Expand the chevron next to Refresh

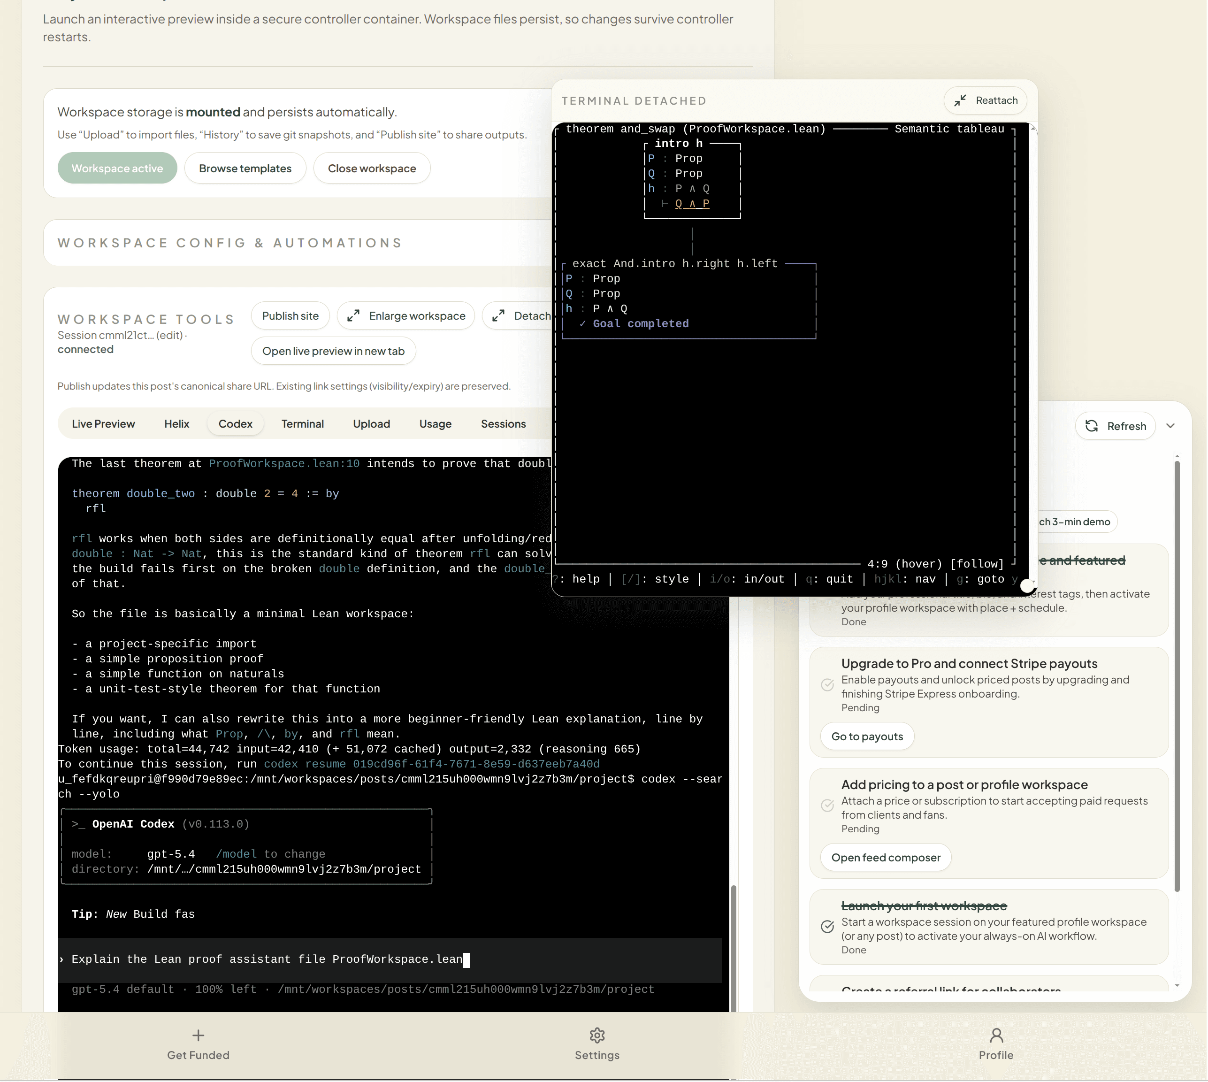pos(1170,426)
